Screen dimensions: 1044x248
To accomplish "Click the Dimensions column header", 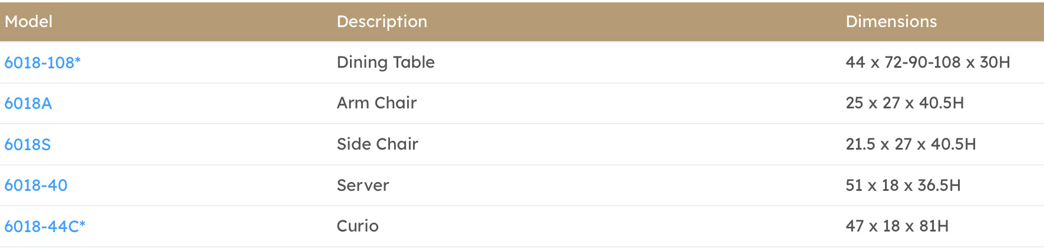I will point(891,22).
